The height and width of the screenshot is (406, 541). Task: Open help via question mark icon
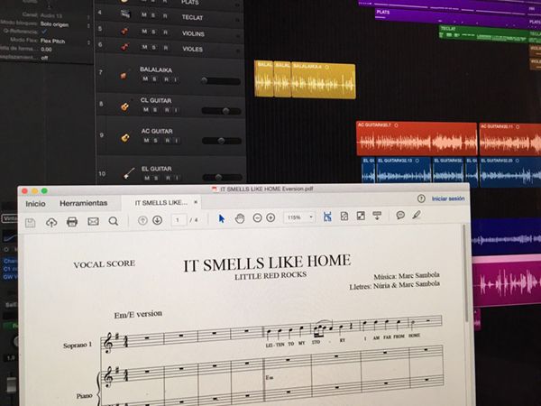421,198
